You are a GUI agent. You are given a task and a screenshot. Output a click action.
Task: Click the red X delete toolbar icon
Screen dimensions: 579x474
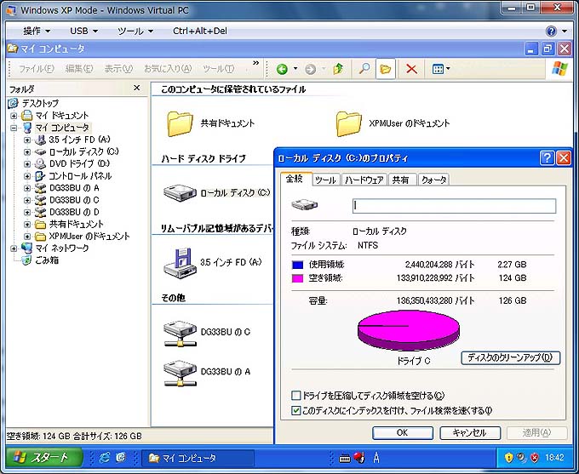pyautogui.click(x=411, y=69)
